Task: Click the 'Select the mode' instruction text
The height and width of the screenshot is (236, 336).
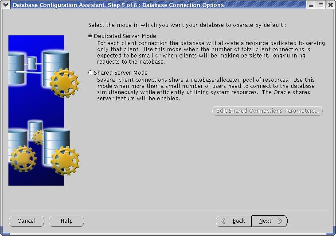Action: pyautogui.click(x=187, y=25)
